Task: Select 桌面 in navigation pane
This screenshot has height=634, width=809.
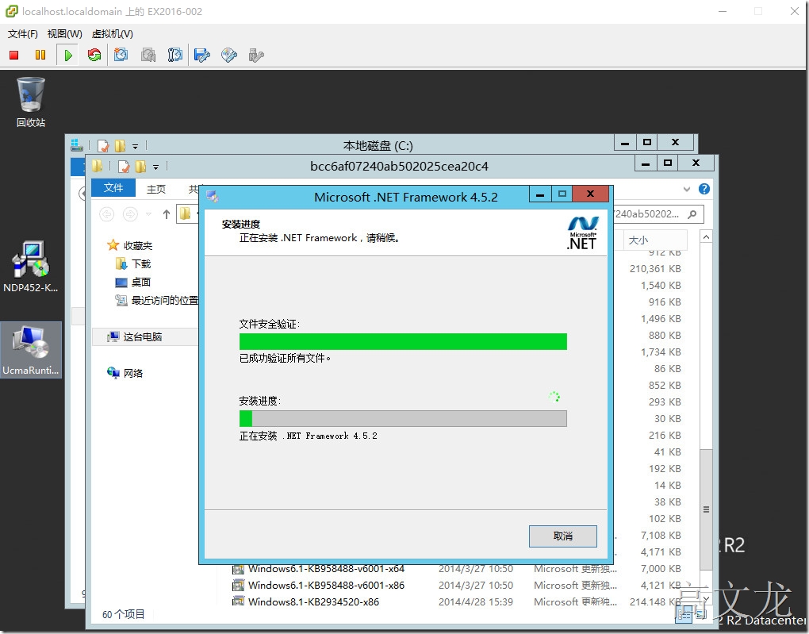Action: click(133, 282)
